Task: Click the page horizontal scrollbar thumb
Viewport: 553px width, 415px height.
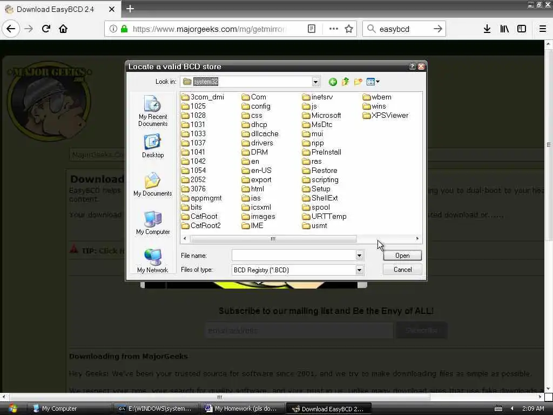Action: coord(220,397)
